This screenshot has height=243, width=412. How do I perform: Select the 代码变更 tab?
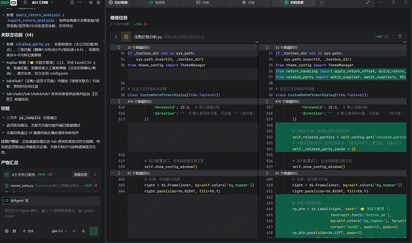coord(294,2)
